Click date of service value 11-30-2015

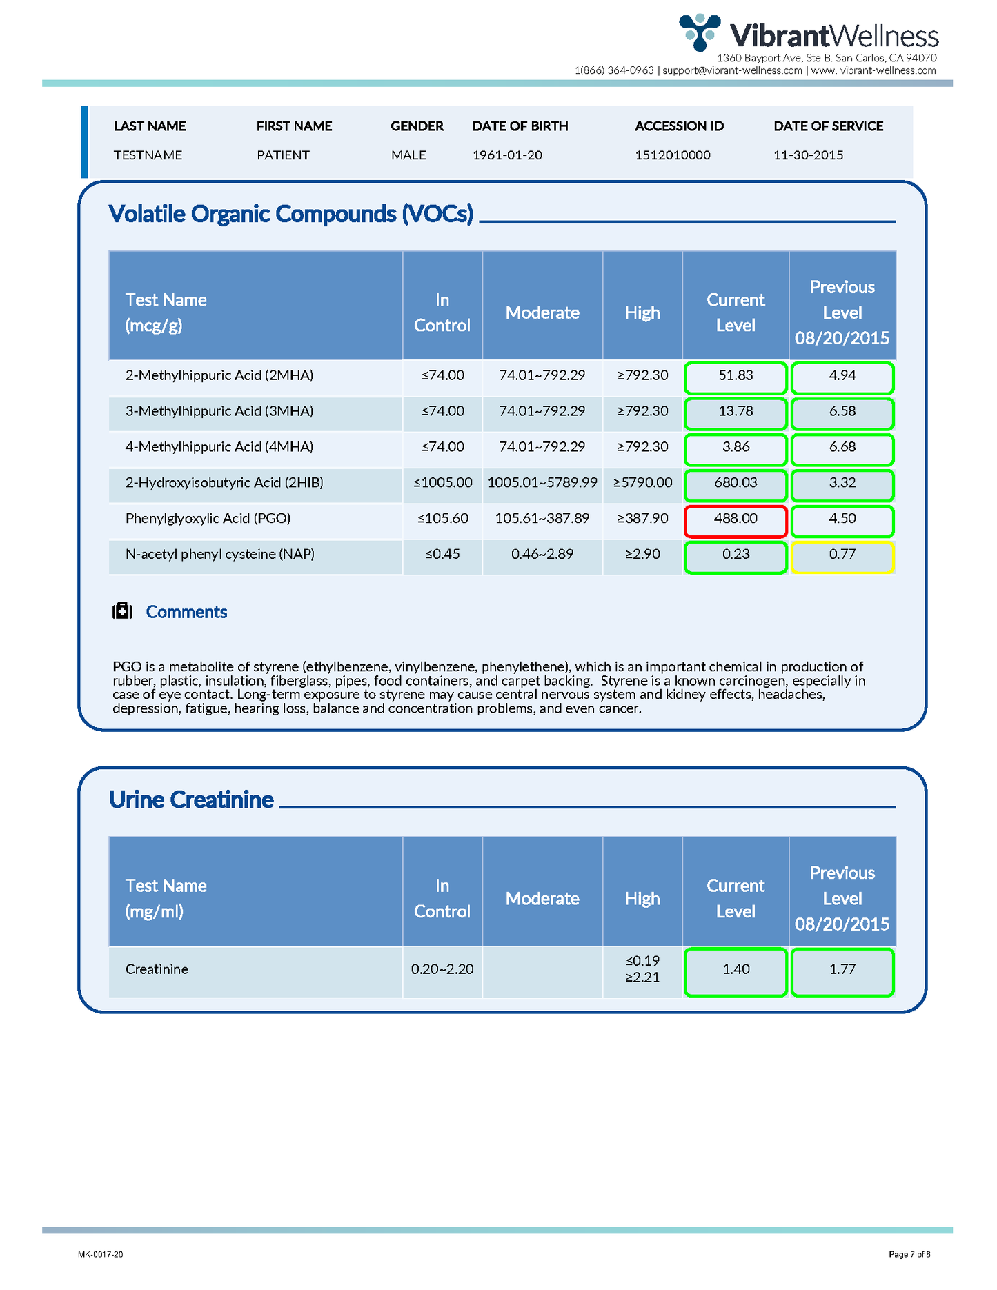[x=808, y=155]
